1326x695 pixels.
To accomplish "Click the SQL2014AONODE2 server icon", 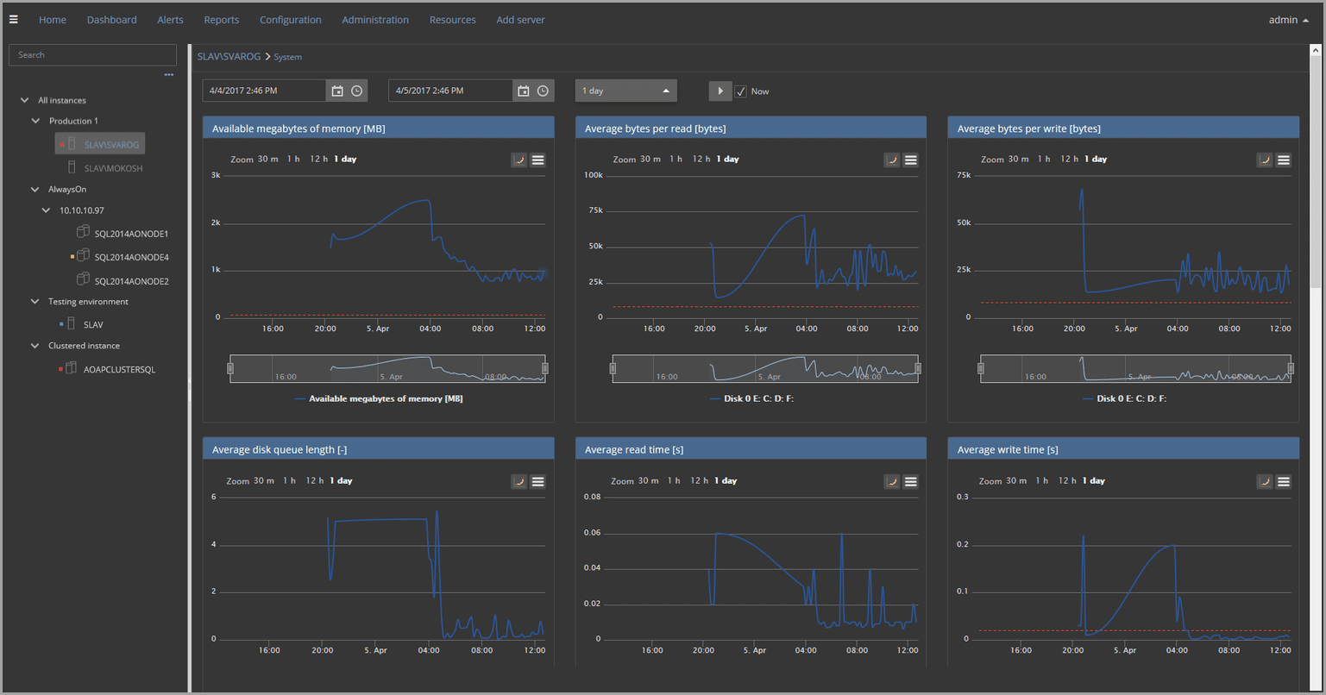I will click(83, 279).
